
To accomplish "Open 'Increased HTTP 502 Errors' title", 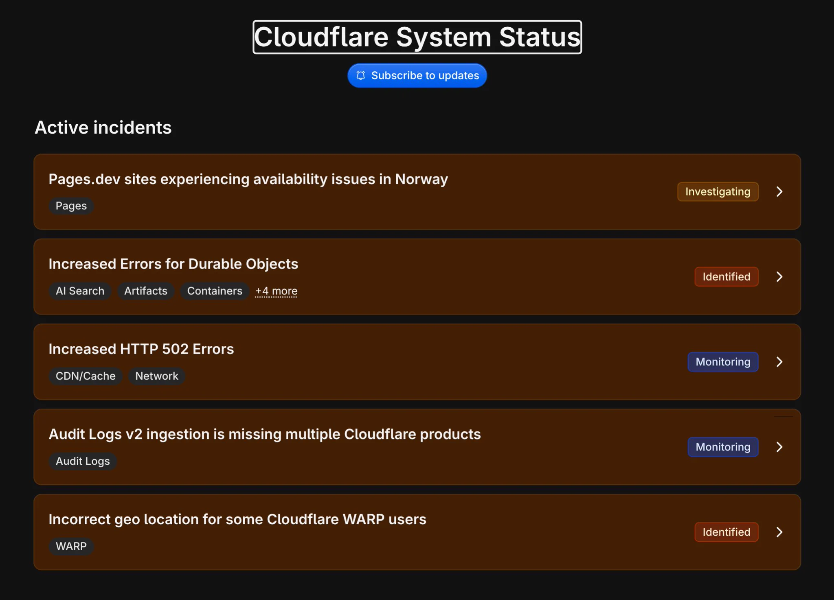I will [141, 349].
